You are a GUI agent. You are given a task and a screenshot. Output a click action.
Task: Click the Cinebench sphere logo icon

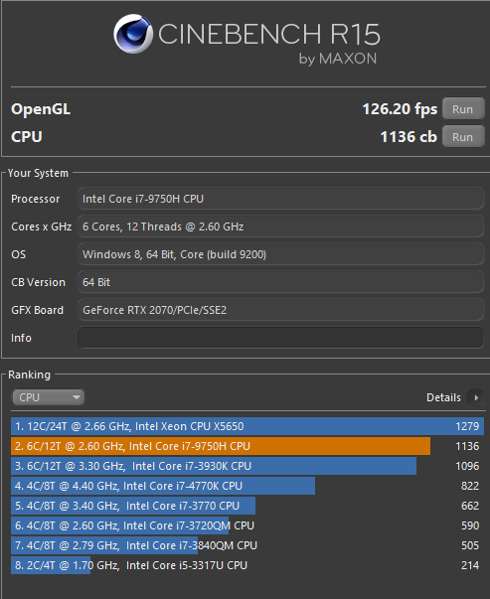pyautogui.click(x=133, y=34)
